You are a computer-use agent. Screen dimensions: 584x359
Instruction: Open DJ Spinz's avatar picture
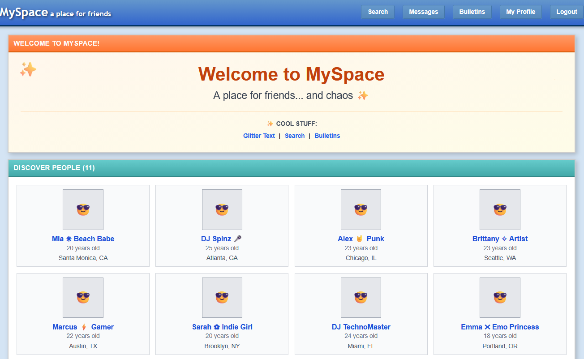pos(222,209)
